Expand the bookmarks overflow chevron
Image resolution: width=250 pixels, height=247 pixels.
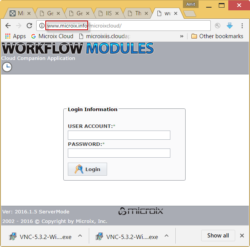[182, 36]
